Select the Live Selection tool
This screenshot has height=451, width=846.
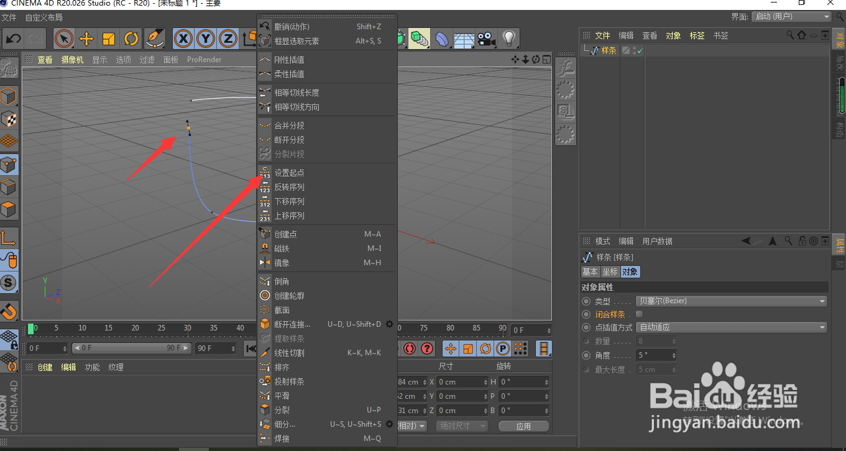[x=63, y=39]
